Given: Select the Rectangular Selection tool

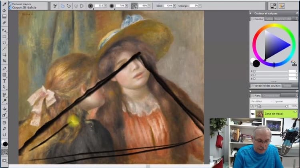Looking at the screenshot, I should coord(4,36).
